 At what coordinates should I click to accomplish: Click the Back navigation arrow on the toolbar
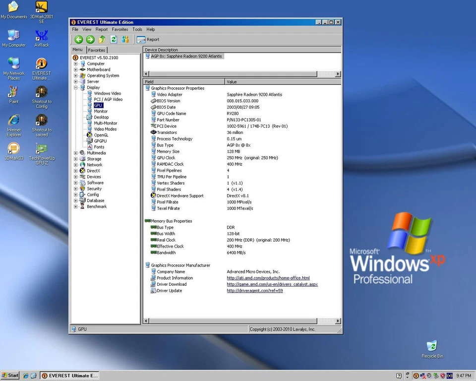coord(78,39)
